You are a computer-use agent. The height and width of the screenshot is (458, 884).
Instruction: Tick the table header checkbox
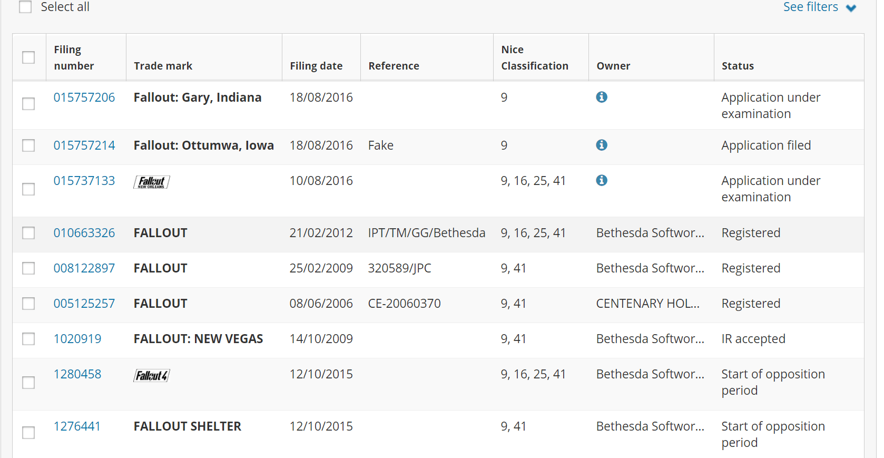tap(28, 57)
